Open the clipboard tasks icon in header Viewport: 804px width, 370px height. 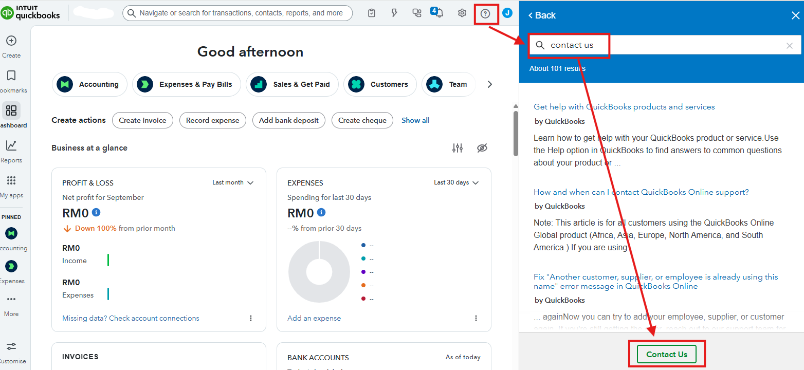(372, 13)
